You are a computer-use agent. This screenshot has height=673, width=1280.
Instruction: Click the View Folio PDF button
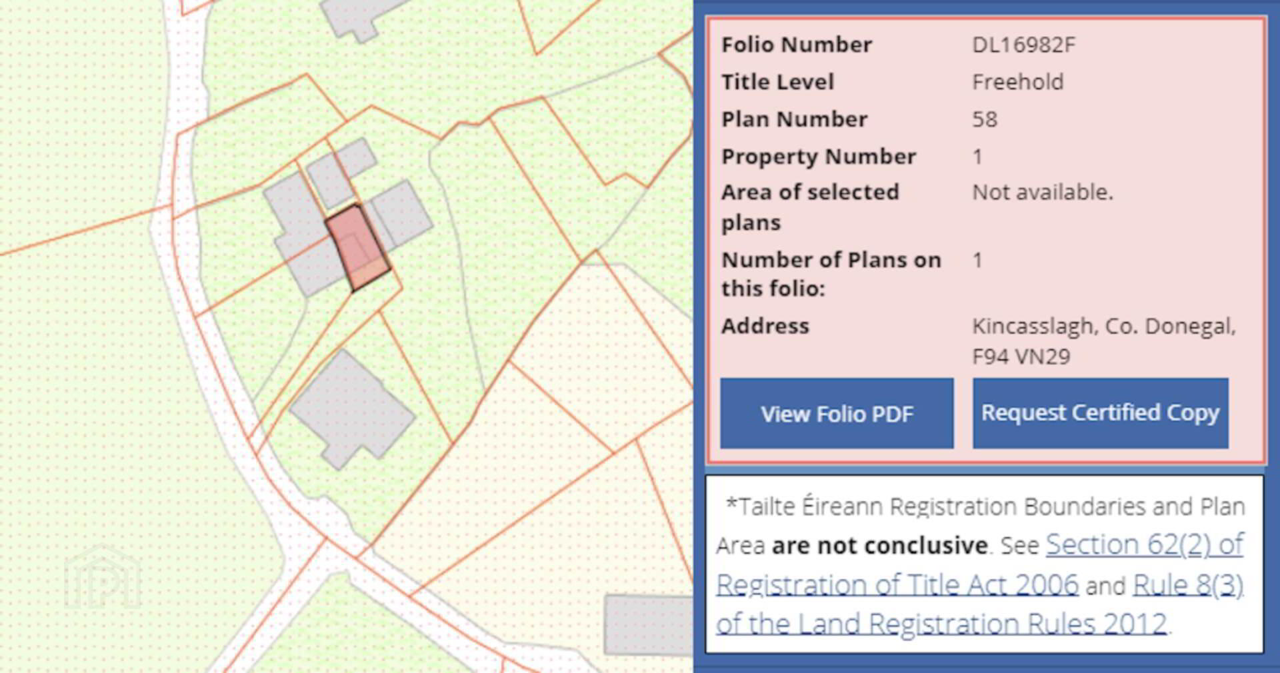[837, 414]
